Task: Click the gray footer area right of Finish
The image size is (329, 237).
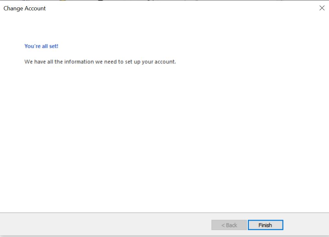Action: [306, 225]
